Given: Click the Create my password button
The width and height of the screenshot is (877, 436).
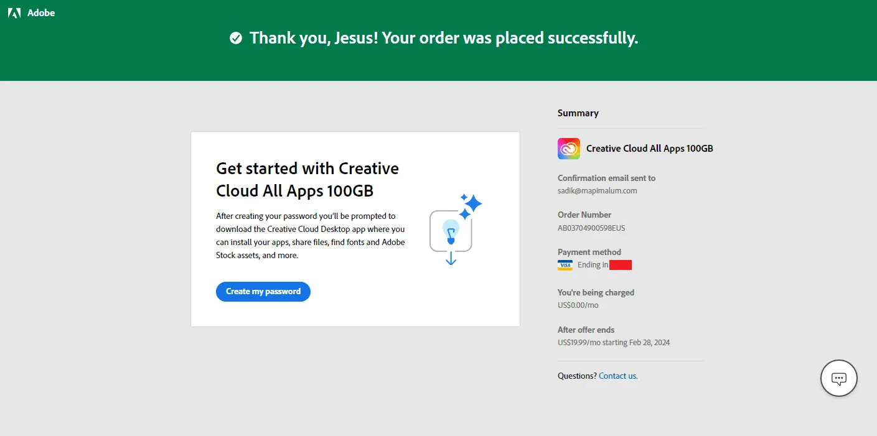Looking at the screenshot, I should [x=263, y=292].
